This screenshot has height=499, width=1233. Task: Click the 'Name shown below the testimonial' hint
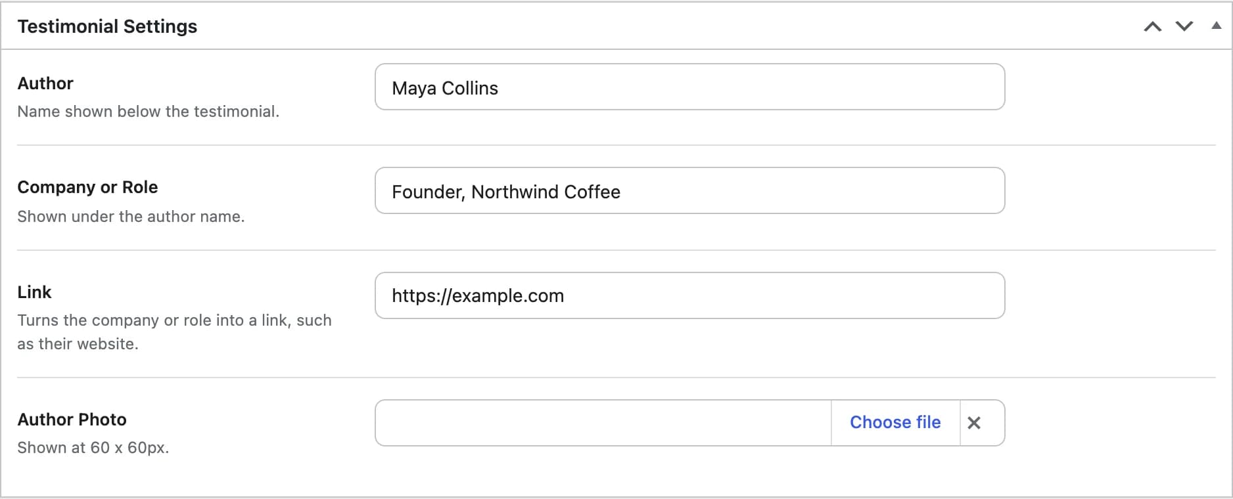pyautogui.click(x=148, y=112)
